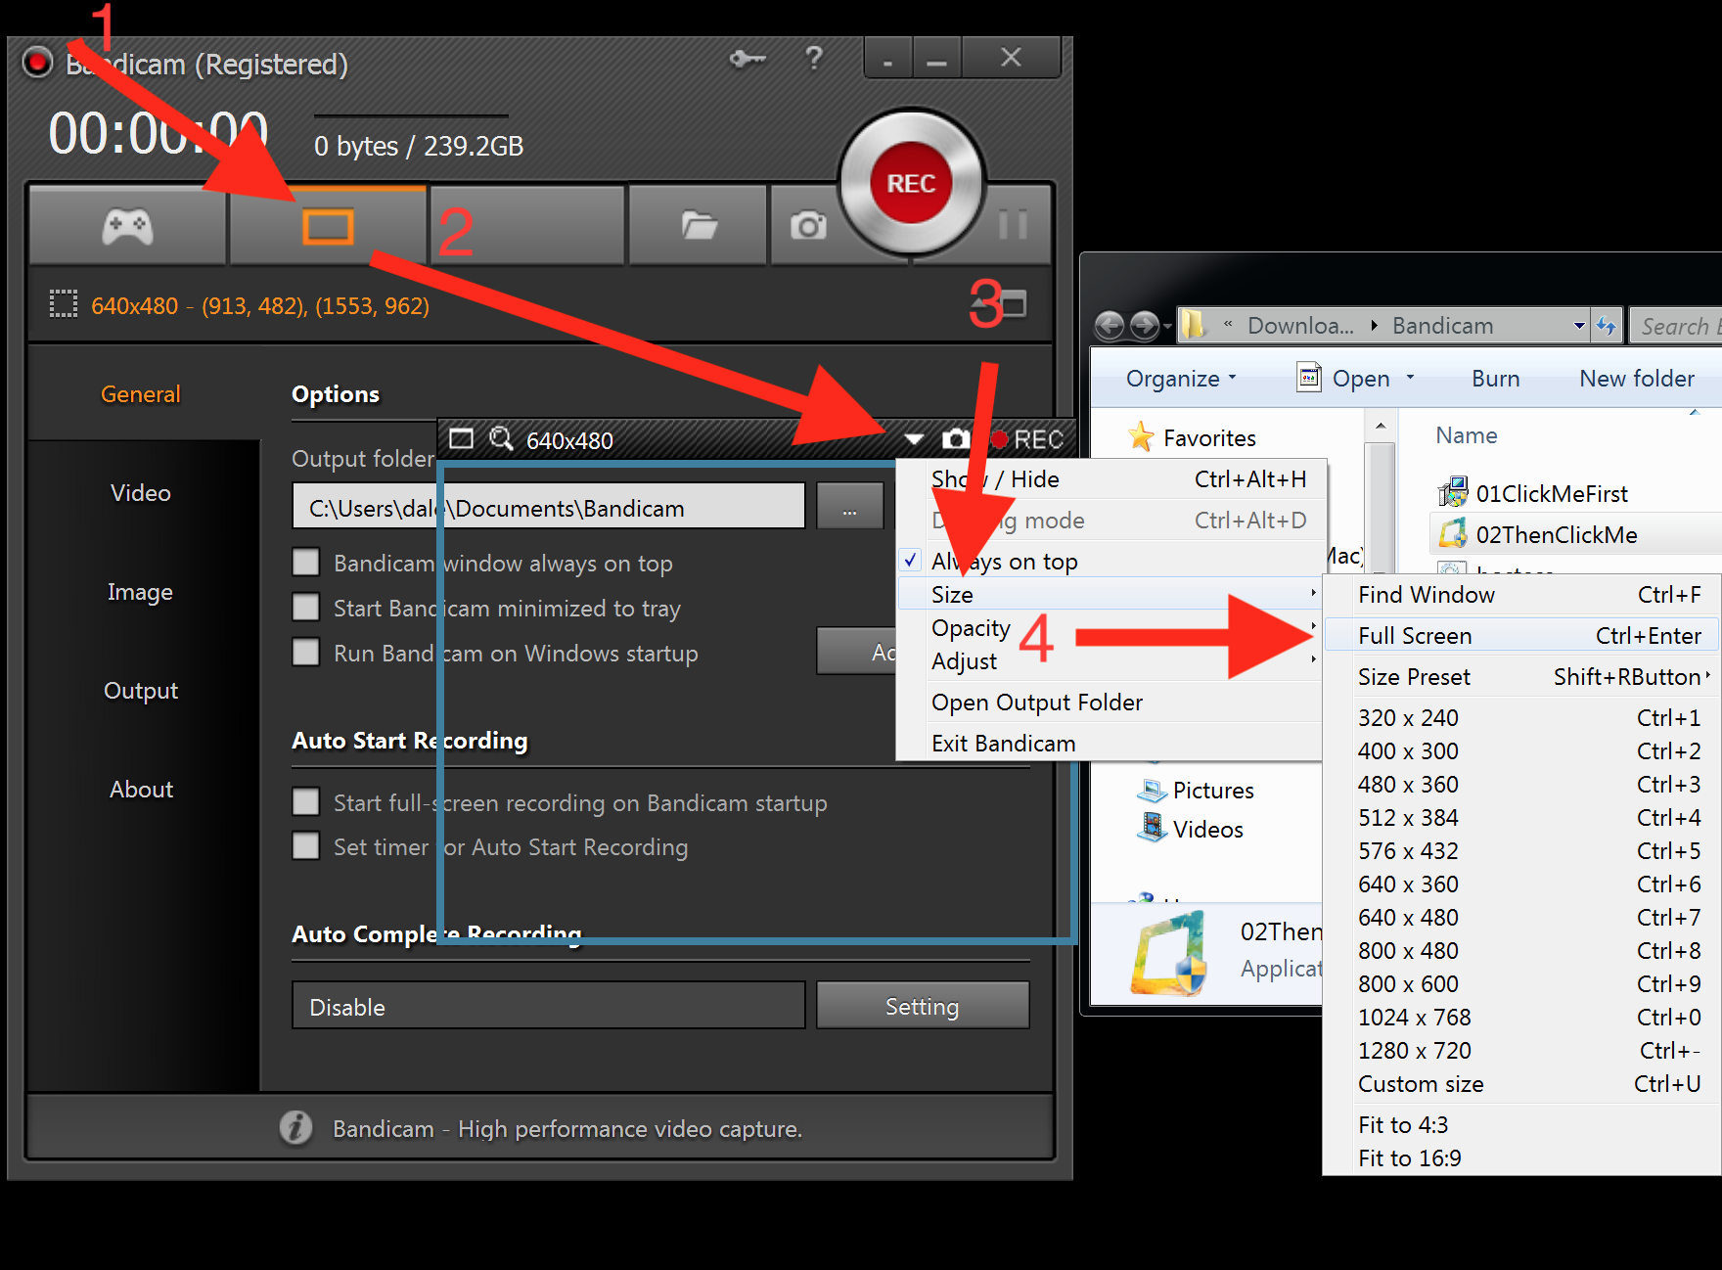Open Videos library in Explorer sidebar
This screenshot has height=1270, width=1722.
pos(1191,829)
